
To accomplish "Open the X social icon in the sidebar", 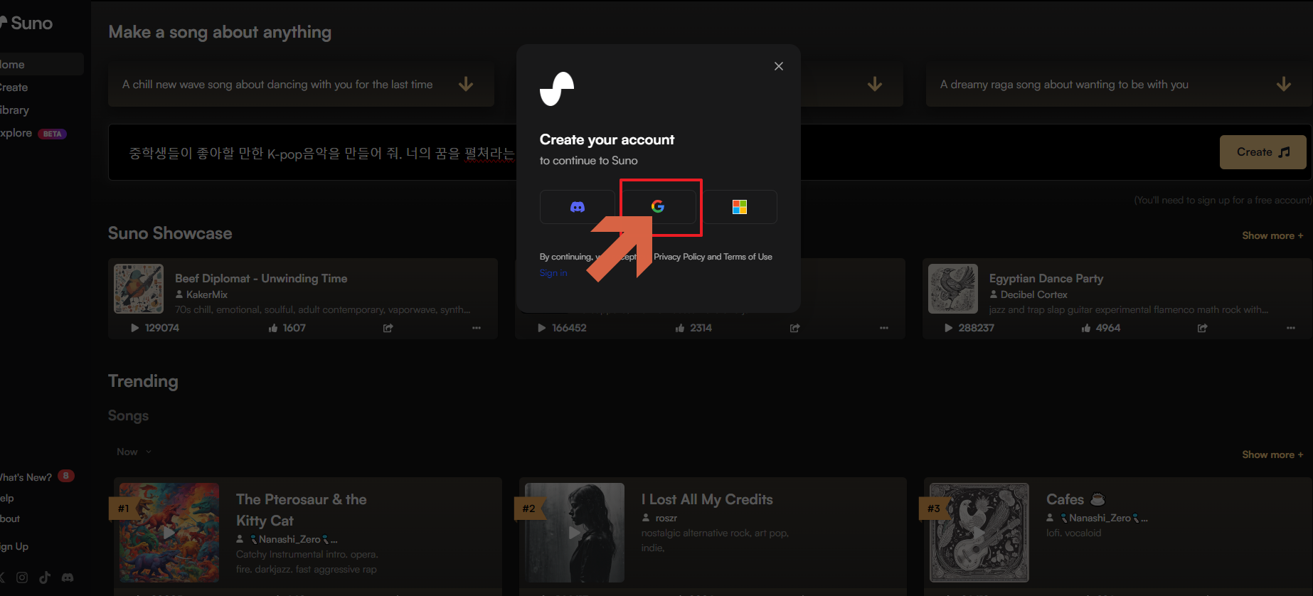I will click(x=2, y=578).
